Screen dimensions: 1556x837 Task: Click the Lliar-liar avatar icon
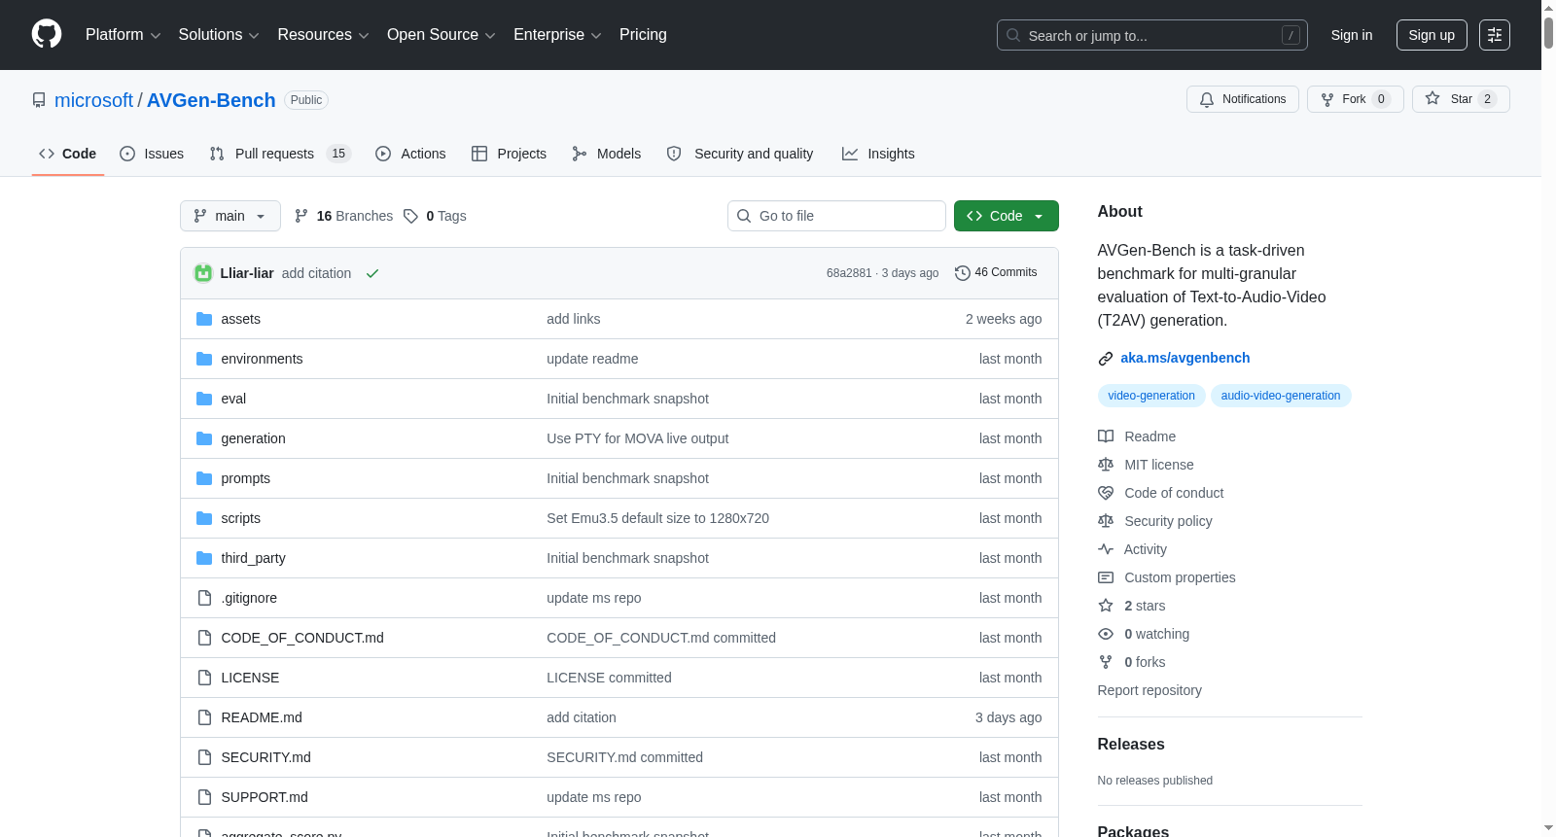(x=203, y=273)
